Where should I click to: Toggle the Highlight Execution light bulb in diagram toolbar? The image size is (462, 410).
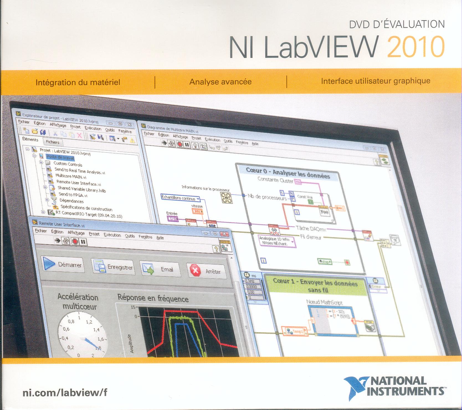click(x=196, y=145)
